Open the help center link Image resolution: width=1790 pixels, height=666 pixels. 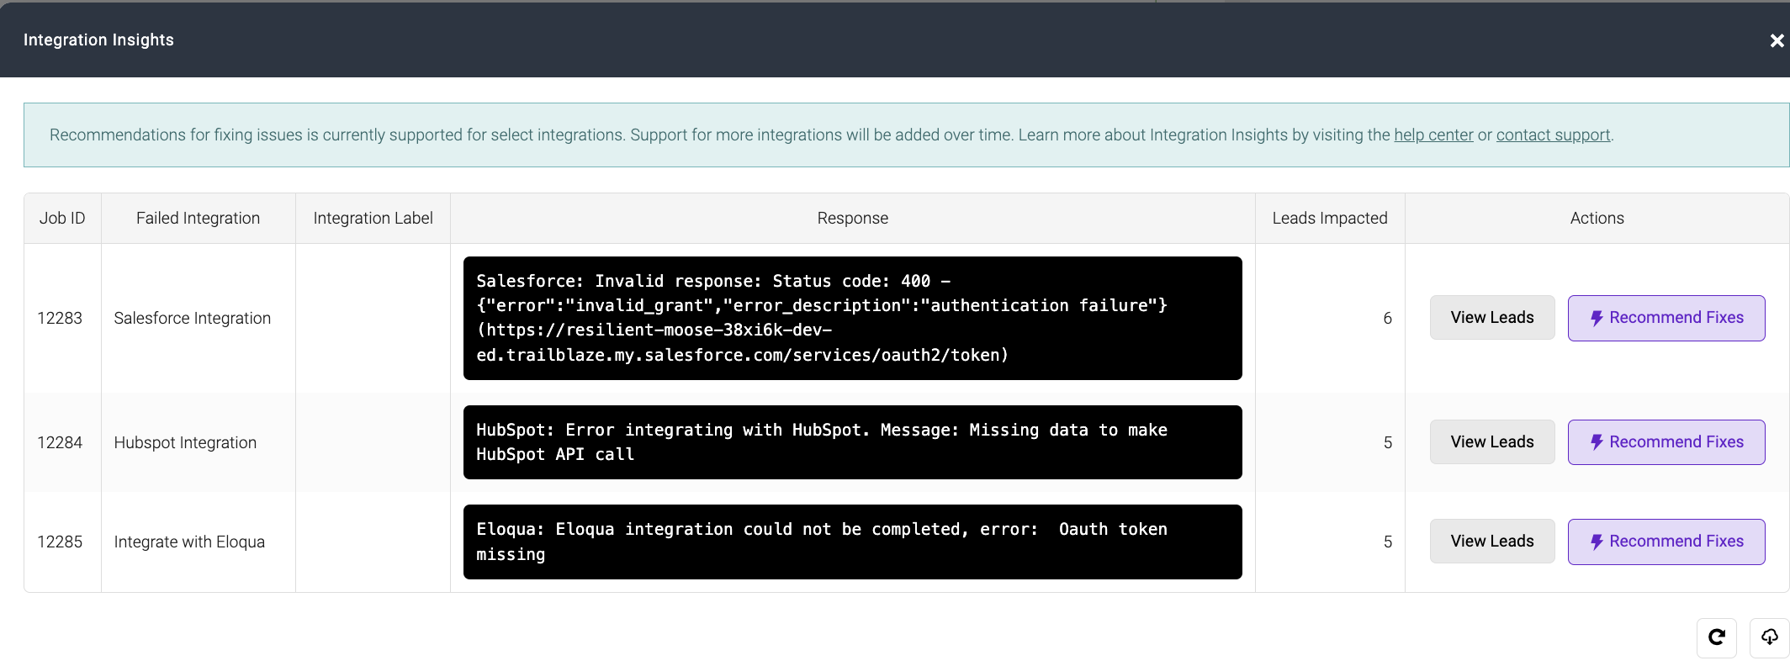[x=1433, y=135]
